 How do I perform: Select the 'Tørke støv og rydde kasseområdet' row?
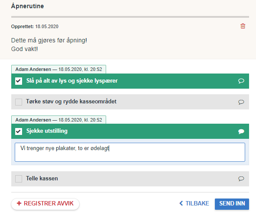[x=130, y=102]
